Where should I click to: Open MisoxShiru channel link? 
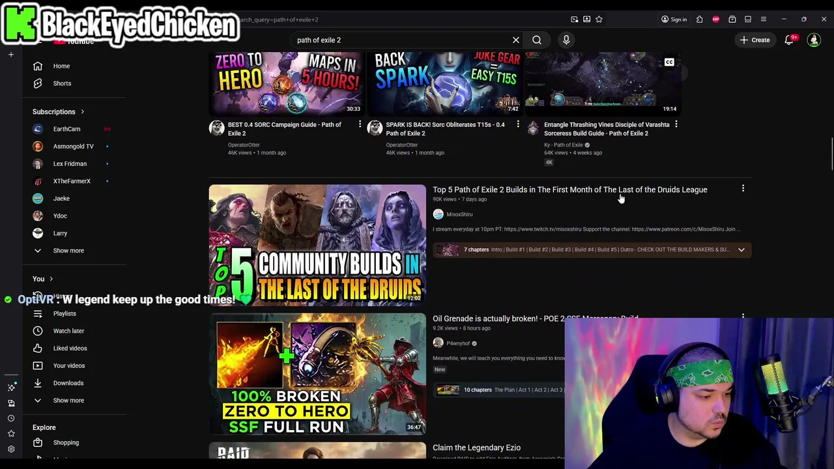459,214
